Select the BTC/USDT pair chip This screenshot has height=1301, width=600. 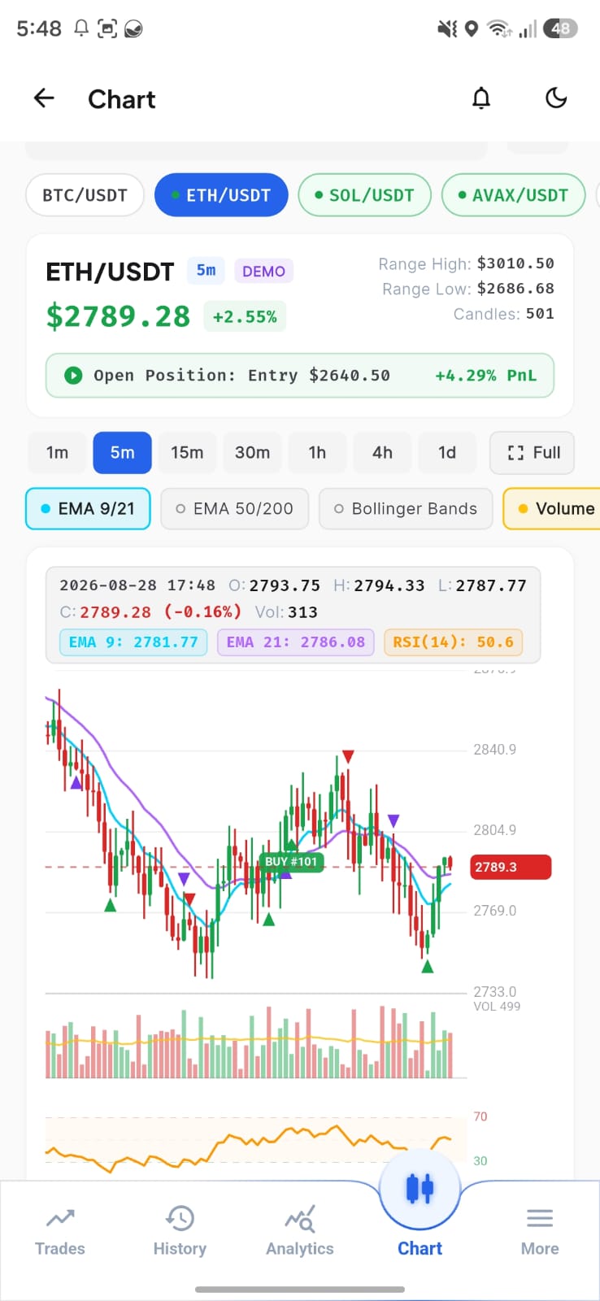click(x=85, y=195)
